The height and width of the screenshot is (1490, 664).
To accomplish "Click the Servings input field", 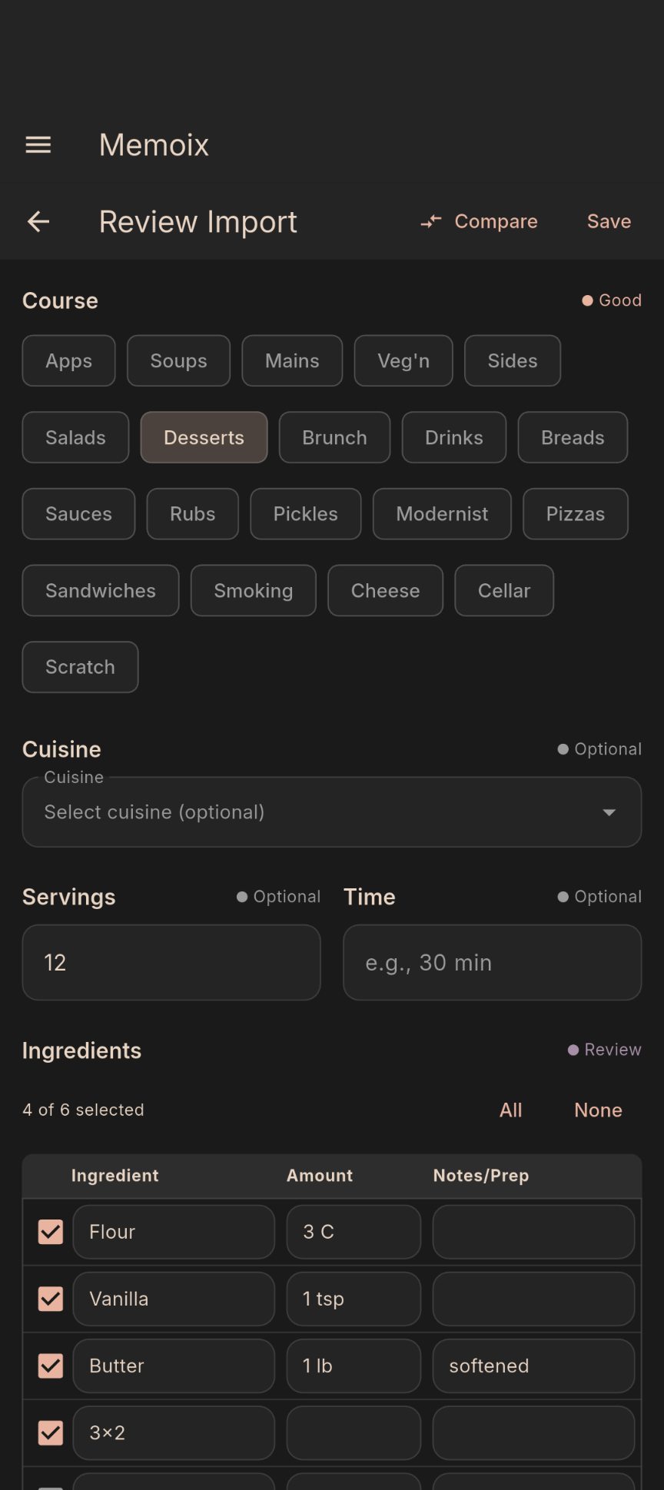I will pyautogui.click(x=171, y=962).
